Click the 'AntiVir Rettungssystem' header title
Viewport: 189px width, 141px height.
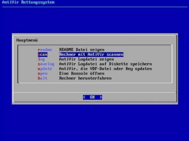(28, 2)
